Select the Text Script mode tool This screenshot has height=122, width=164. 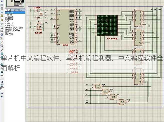click(2, 8)
